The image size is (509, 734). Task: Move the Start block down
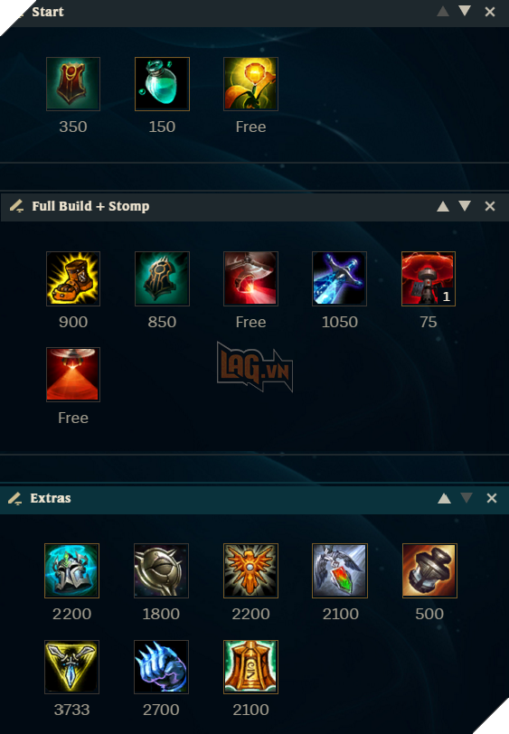[x=465, y=11]
